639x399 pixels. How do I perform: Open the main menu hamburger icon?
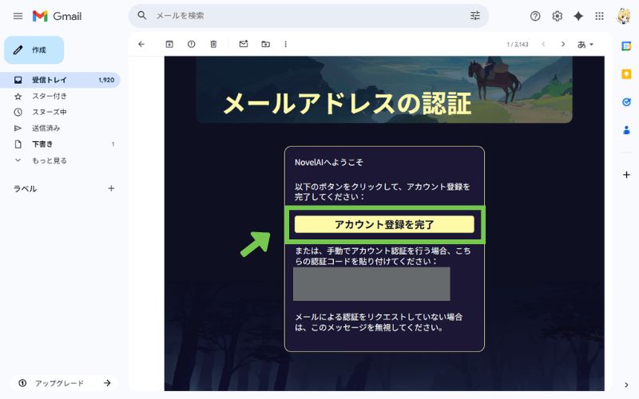pos(18,16)
